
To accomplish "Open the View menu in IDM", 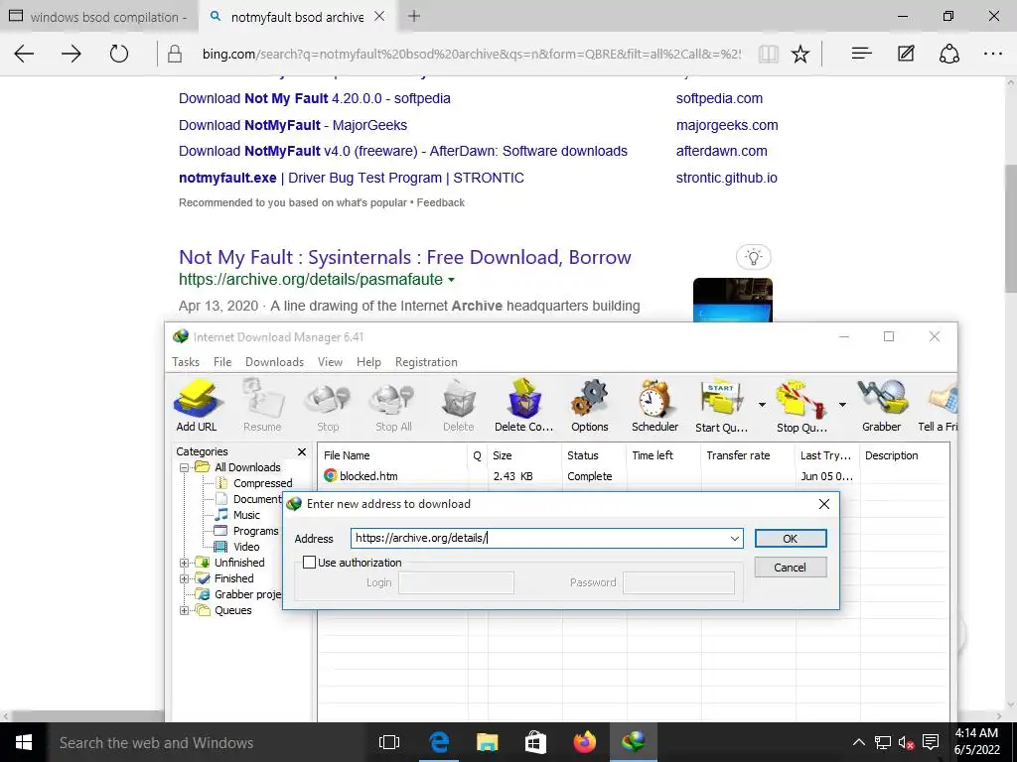I will pos(330,362).
